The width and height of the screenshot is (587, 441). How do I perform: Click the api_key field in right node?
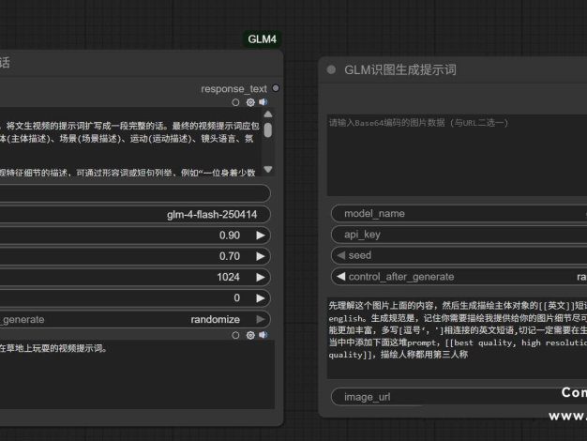(x=459, y=235)
